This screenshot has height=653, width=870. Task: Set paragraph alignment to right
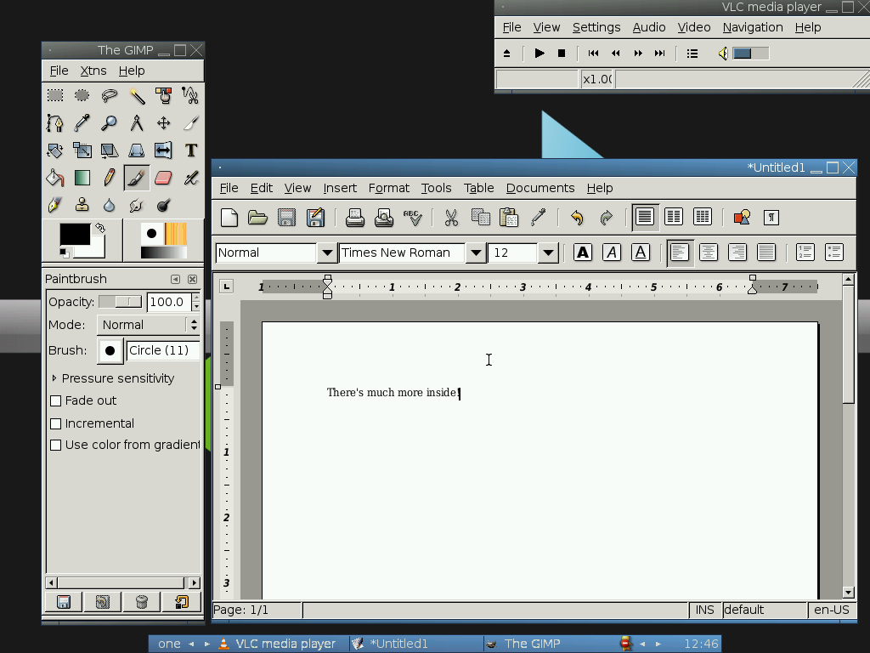coord(737,253)
